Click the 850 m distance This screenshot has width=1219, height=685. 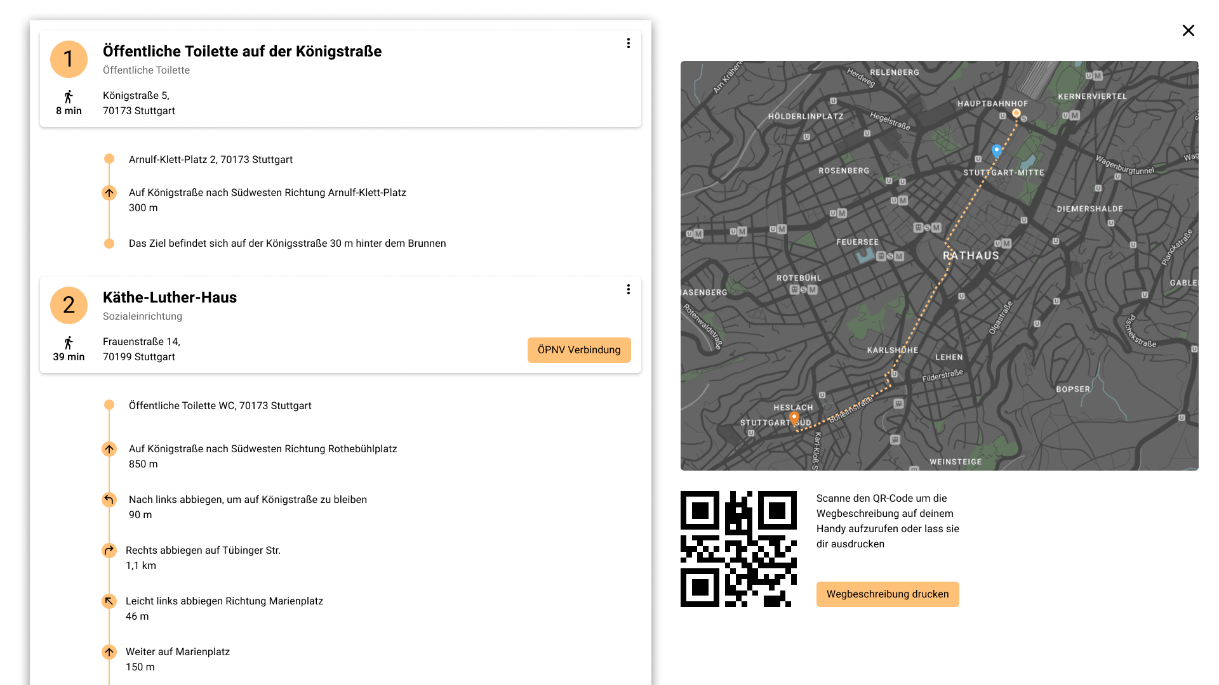click(x=143, y=464)
